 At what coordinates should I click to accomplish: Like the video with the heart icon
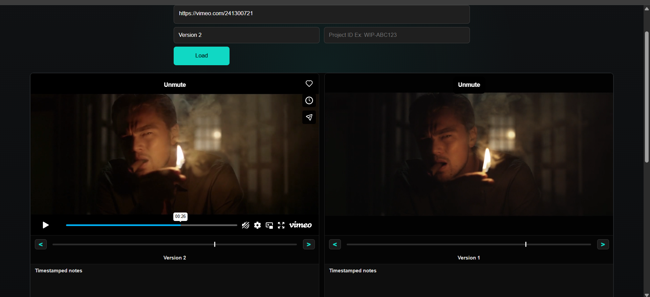coord(309,83)
